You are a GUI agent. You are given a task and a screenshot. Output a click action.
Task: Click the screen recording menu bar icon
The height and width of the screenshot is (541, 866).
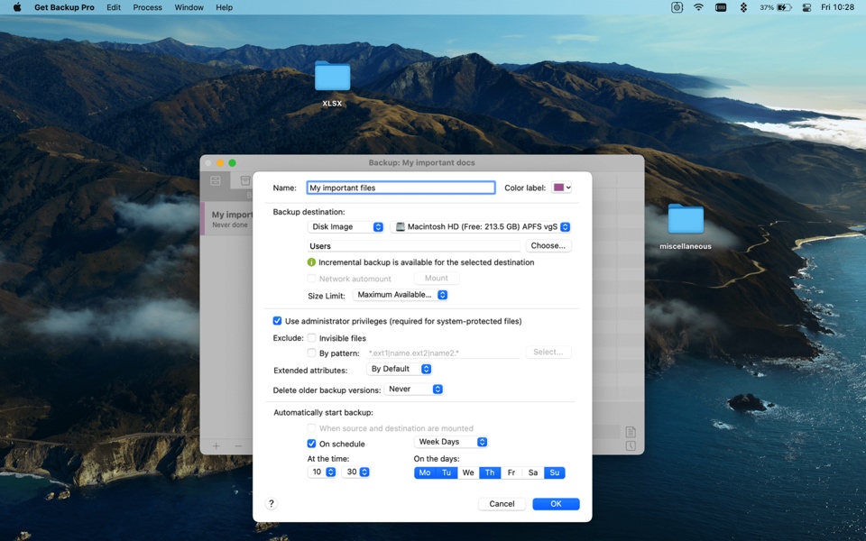point(677,7)
